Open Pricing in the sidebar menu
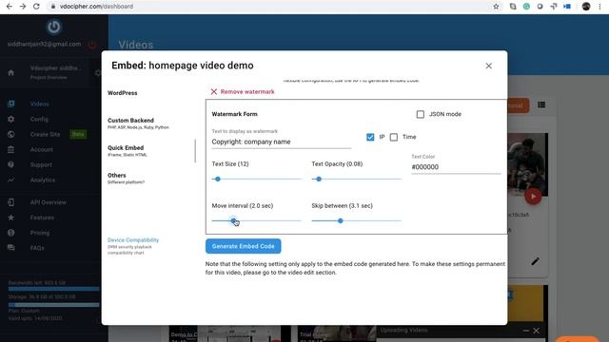 (x=40, y=233)
